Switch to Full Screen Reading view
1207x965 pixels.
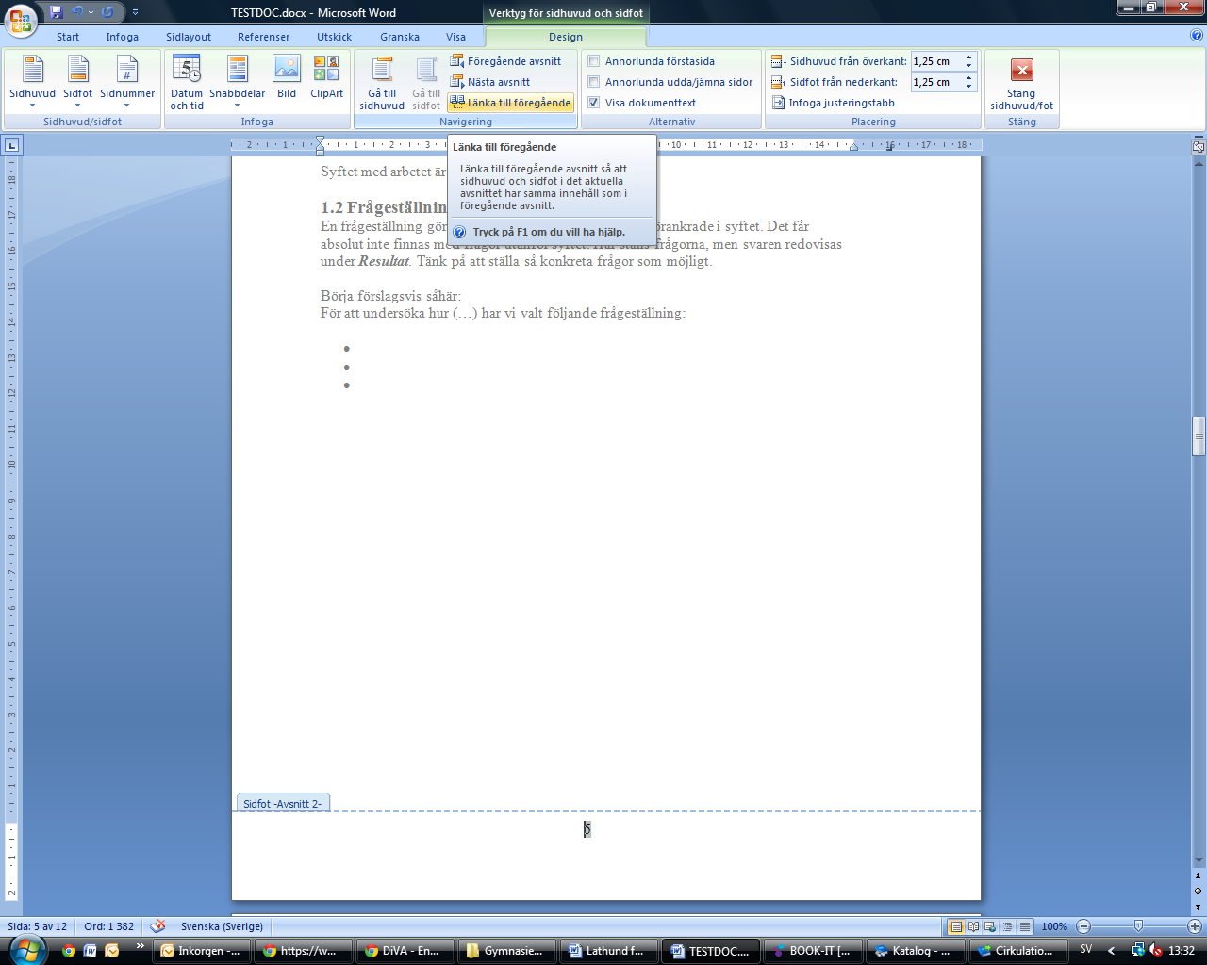coord(973,926)
